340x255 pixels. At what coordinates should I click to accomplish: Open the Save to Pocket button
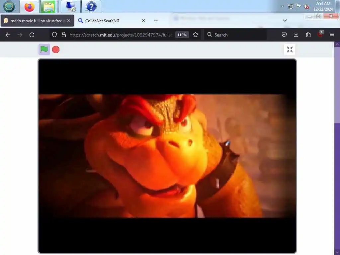pyautogui.click(x=284, y=35)
